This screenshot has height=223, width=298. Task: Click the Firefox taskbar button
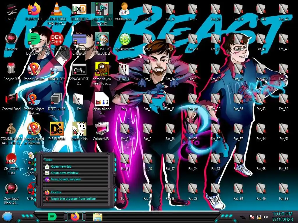click(75, 217)
